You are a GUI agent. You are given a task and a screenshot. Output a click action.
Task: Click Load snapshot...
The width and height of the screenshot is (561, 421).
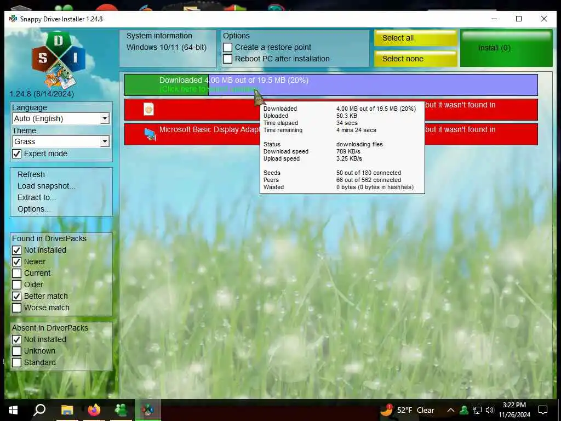point(46,186)
